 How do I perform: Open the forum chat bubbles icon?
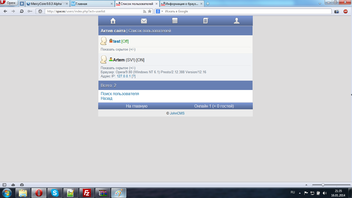[175, 21]
